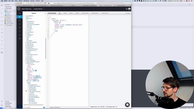Image resolution: width=194 pixels, height=109 pixels.
Task: Open the Docs panel link
Action: [x=128, y=13]
